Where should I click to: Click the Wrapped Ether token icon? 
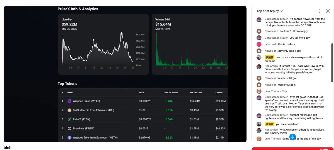pos(70,137)
